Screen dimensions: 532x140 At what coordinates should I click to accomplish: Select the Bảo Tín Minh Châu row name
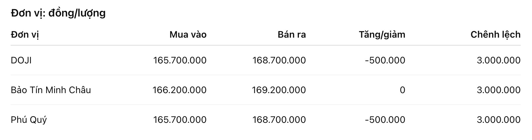51,90
